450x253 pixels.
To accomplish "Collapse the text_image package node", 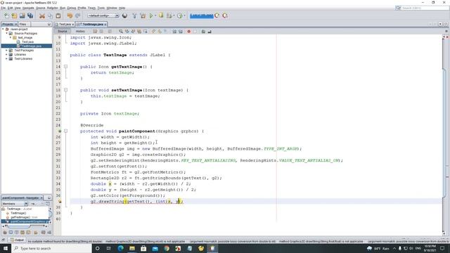I will (x=11, y=37).
